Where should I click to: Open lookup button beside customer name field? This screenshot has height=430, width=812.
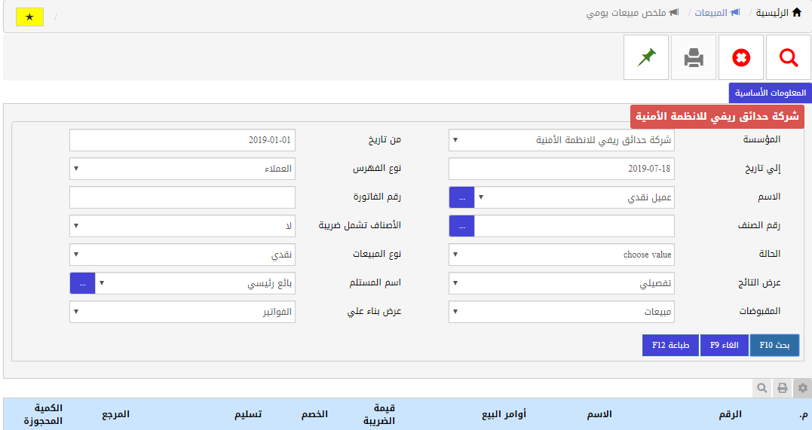(461, 197)
